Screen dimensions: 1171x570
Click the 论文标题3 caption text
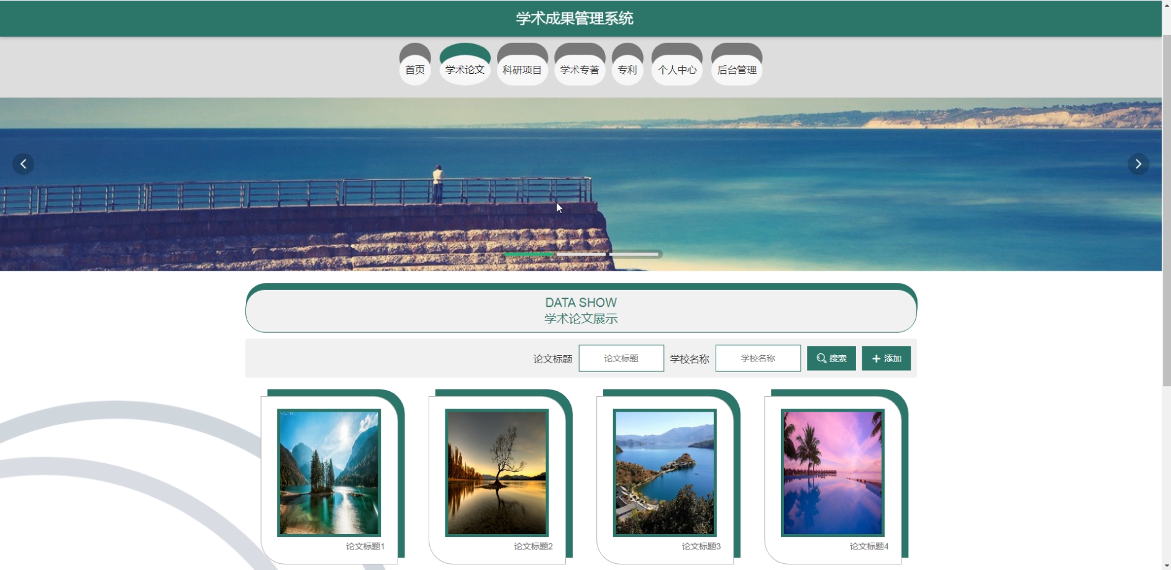(x=701, y=546)
